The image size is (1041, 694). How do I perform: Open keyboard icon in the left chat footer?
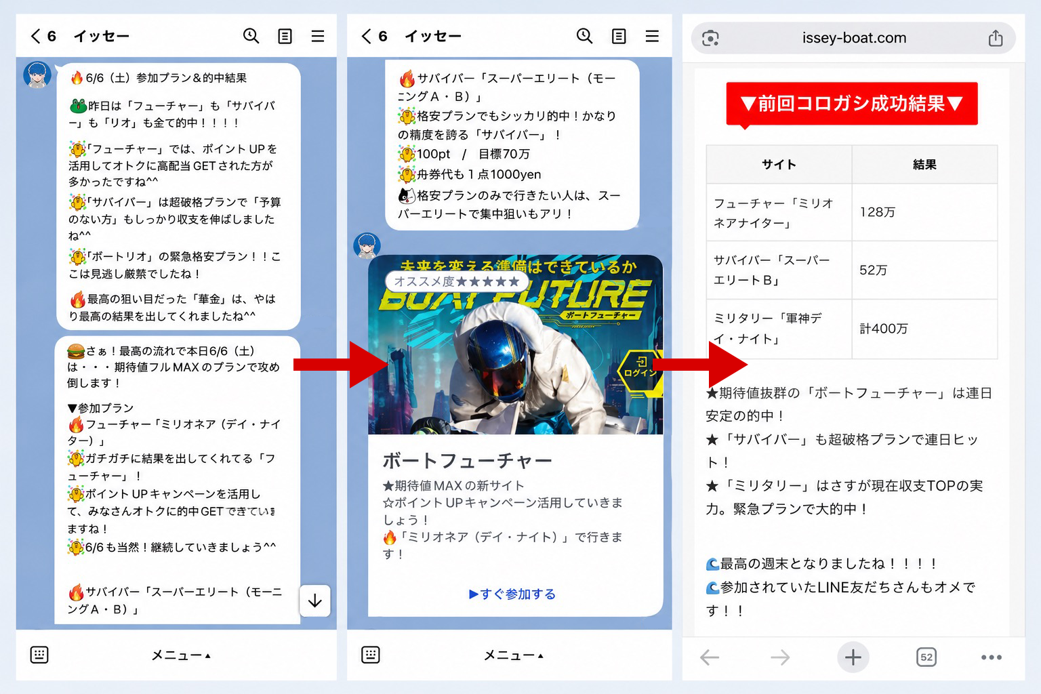coord(39,655)
